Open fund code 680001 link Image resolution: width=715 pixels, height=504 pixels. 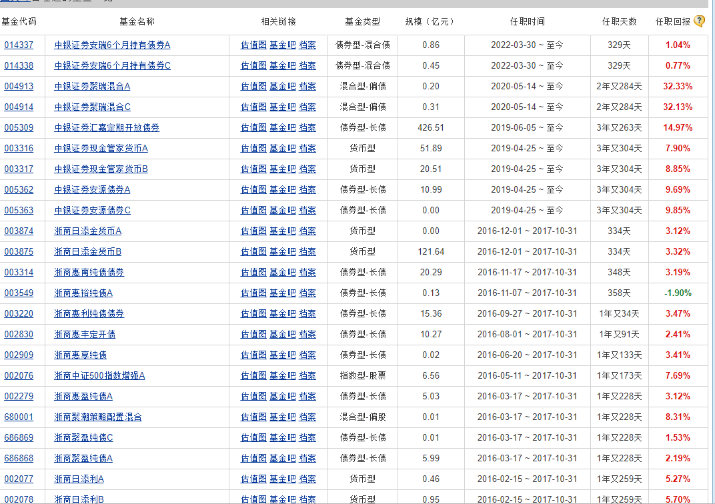pyautogui.click(x=19, y=417)
